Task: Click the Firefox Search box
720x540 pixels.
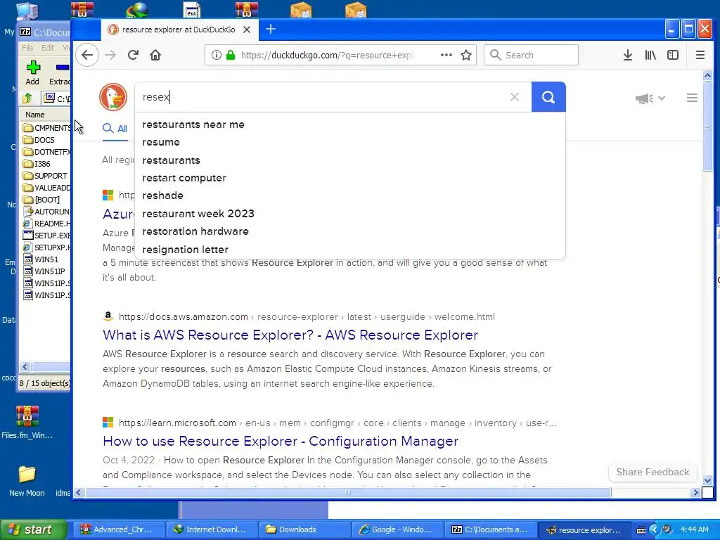Action: pyautogui.click(x=531, y=55)
